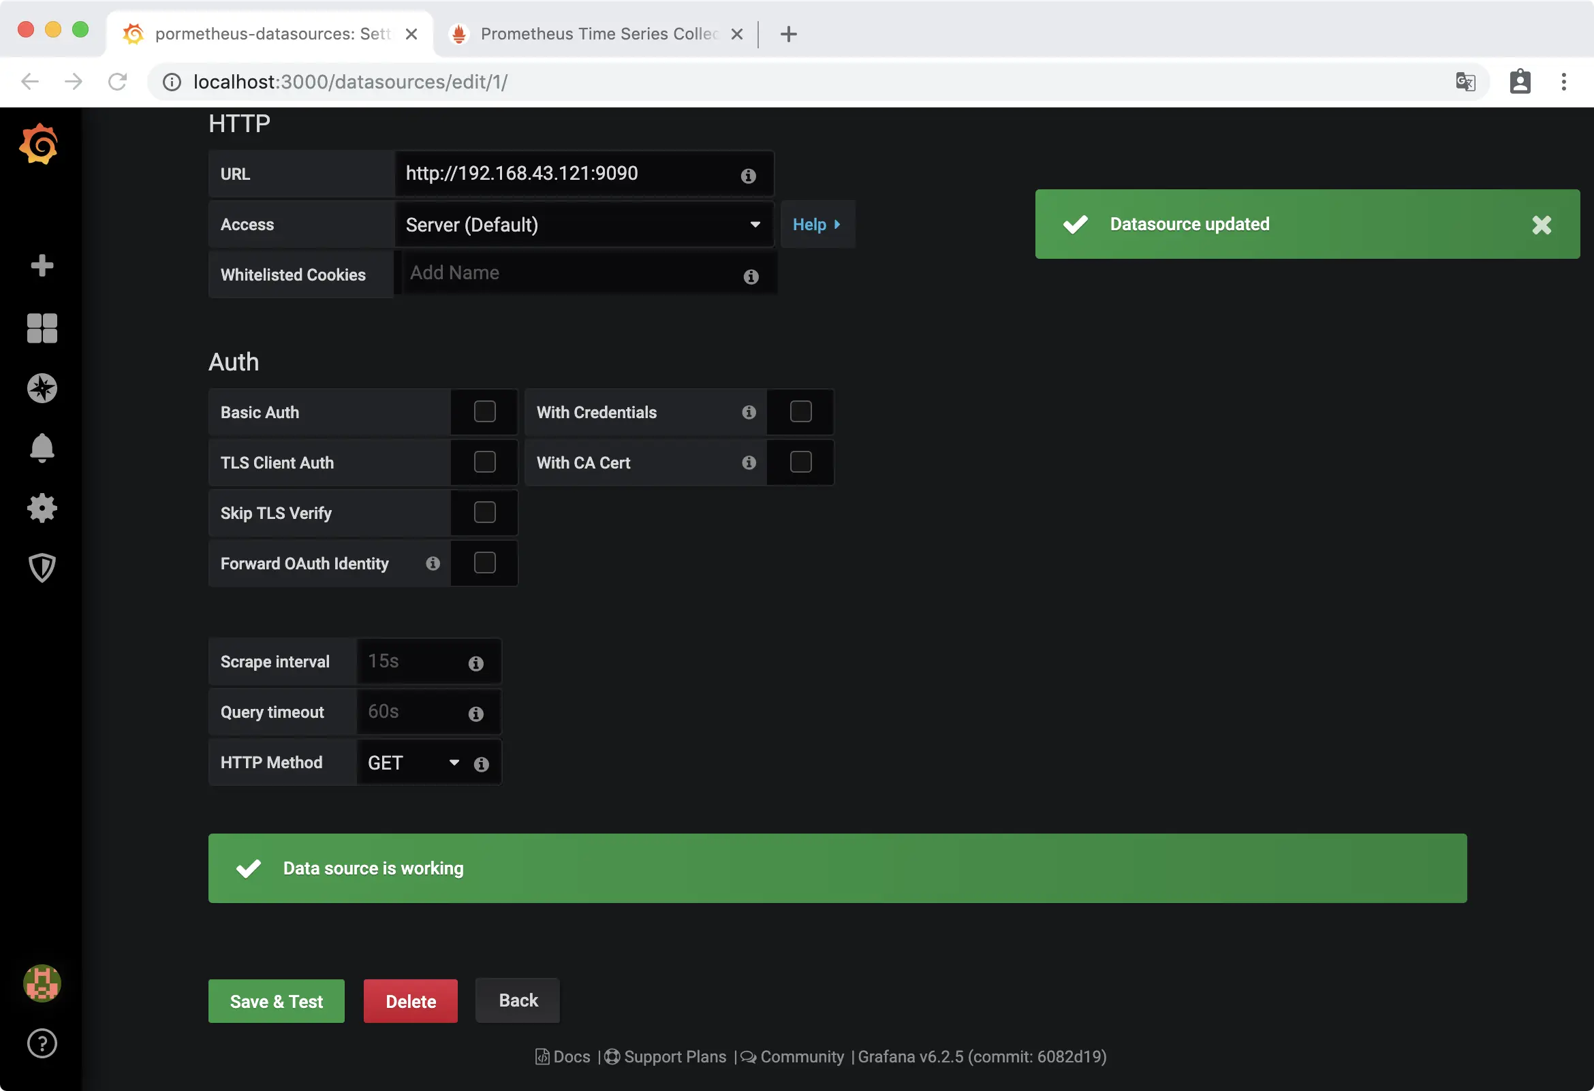Open the Alerting bell icon
The height and width of the screenshot is (1091, 1594).
(x=42, y=448)
